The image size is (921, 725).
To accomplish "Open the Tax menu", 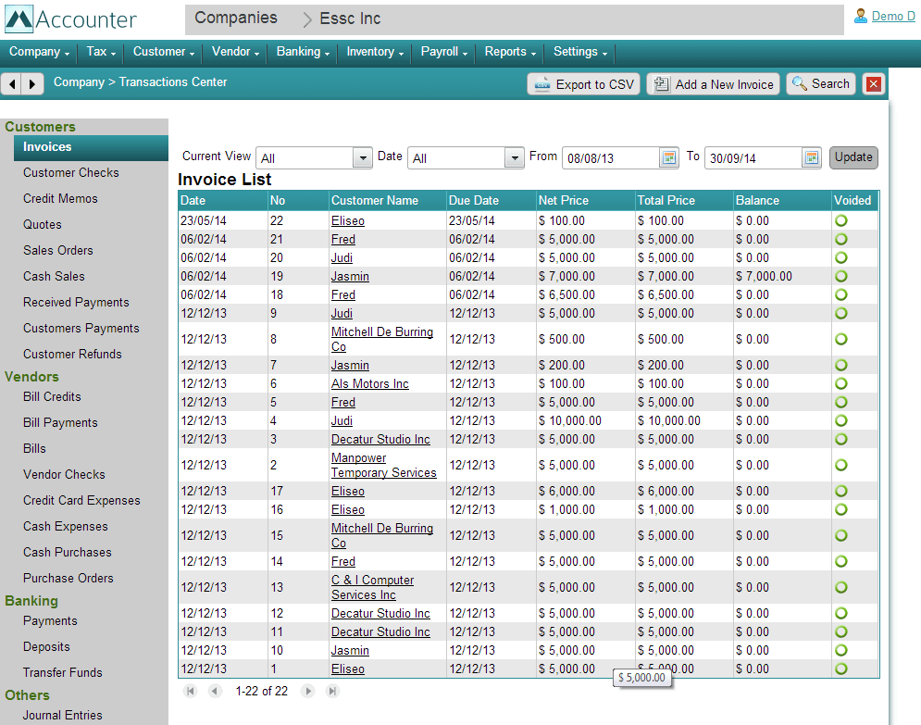I will click(101, 52).
